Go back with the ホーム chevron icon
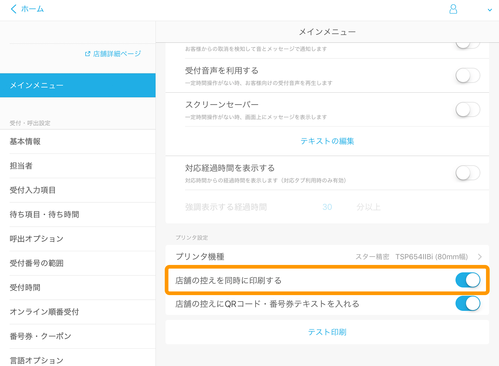Viewport: 499px width, 366px height. coord(14,9)
